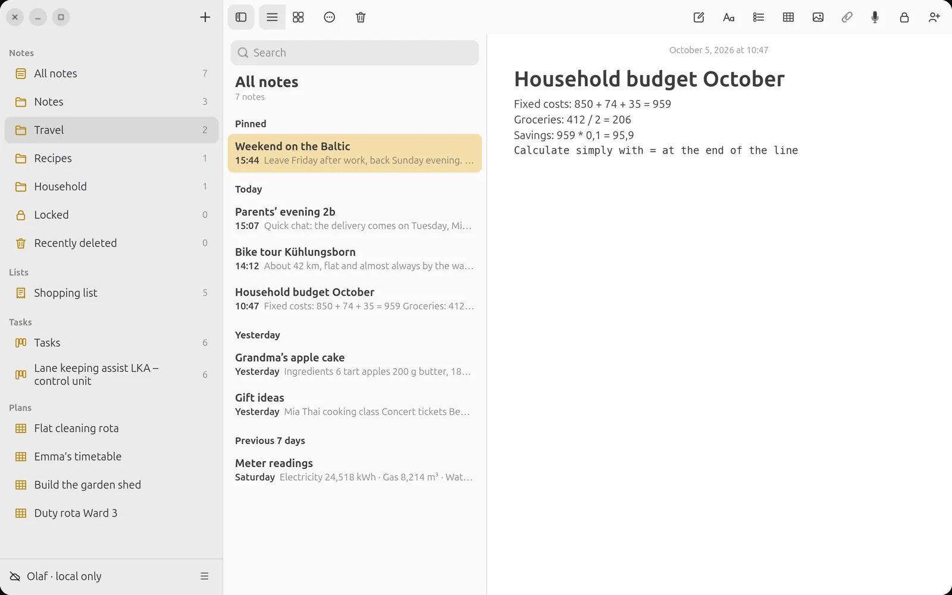Open the Shopping list
Viewport: 952px width, 595px height.
point(111,293)
